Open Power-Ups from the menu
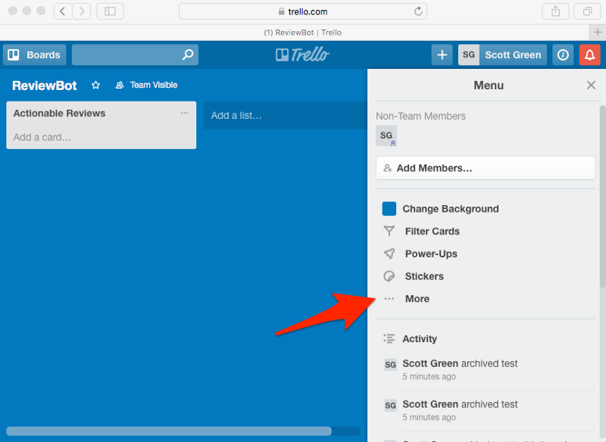This screenshot has width=606, height=442. pos(430,254)
